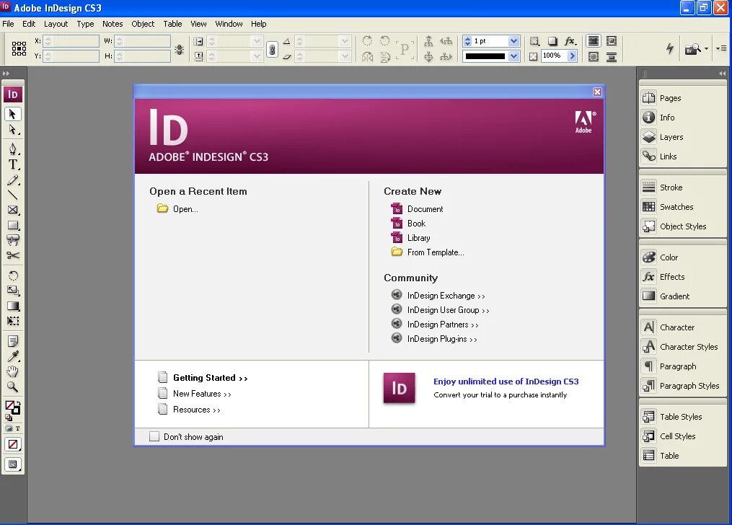Check the Don't show again box
This screenshot has height=525, width=732.
(x=154, y=436)
